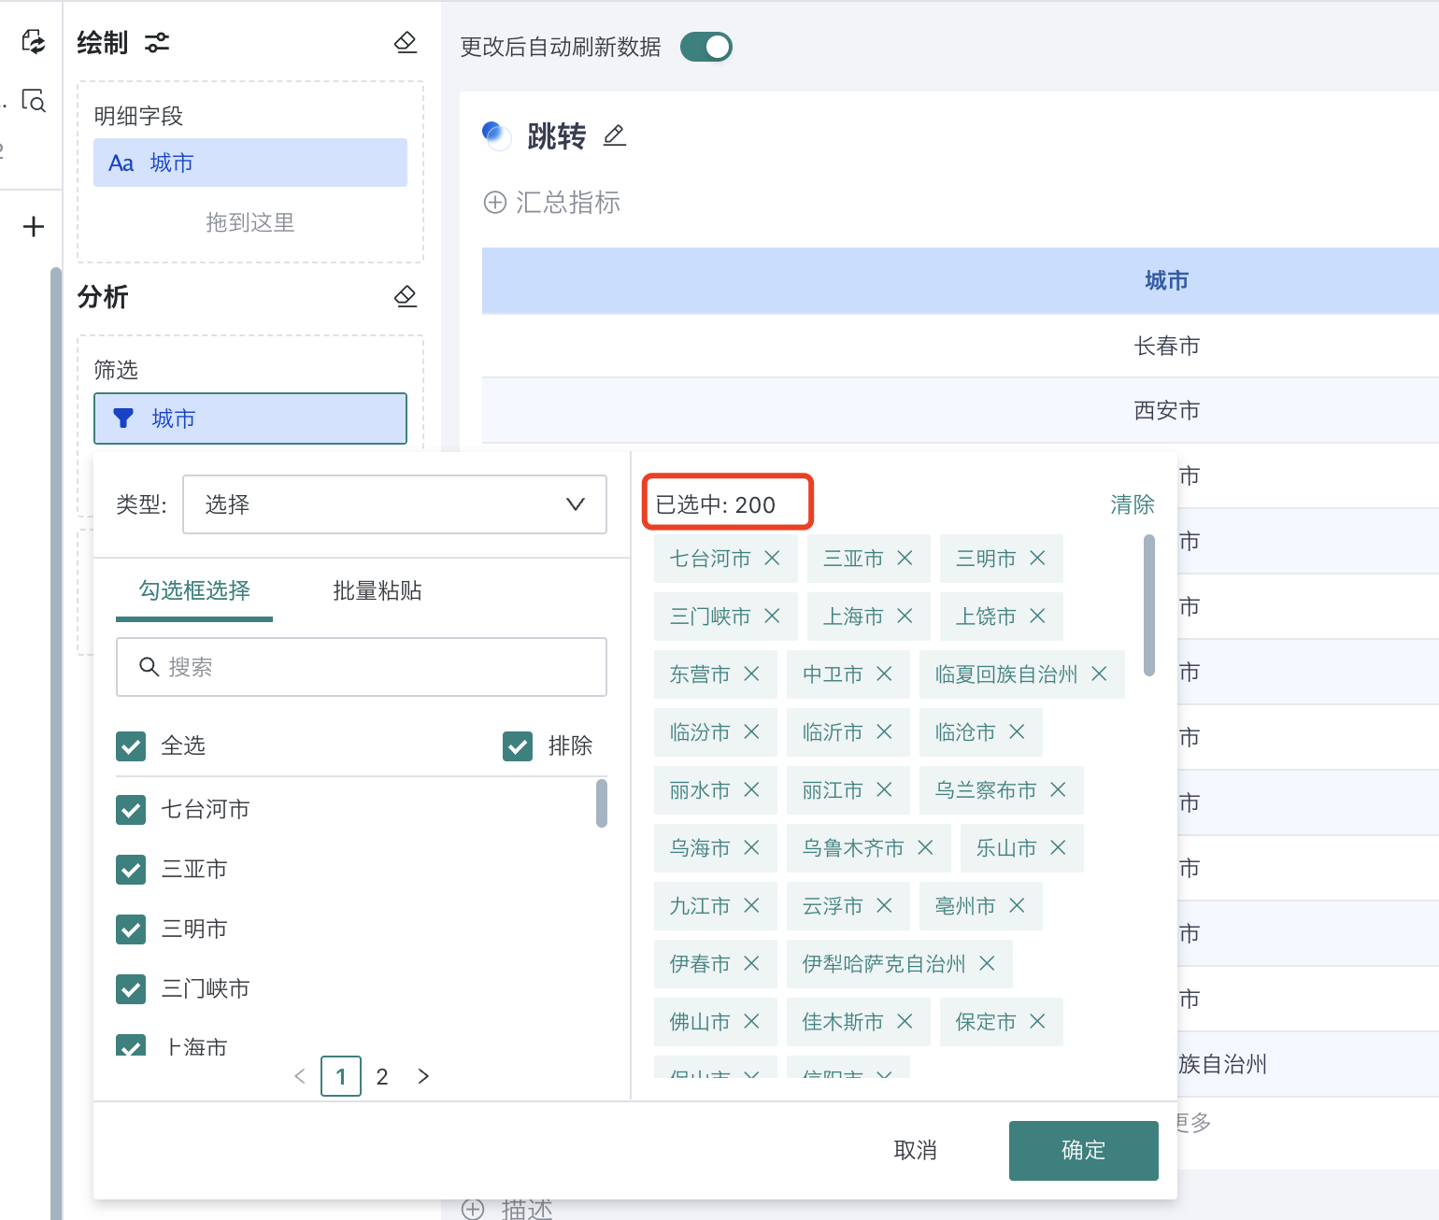Click the 确定 confirm button
The width and height of the screenshot is (1439, 1220).
(1083, 1150)
